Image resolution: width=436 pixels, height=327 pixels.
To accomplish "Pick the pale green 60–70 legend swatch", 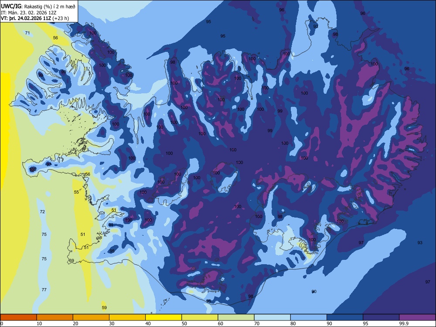I will click(236, 317).
